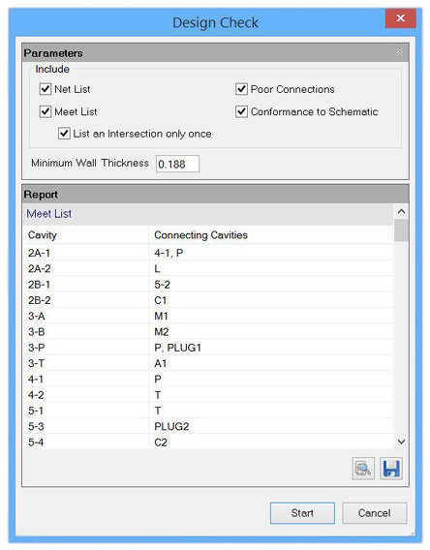
Task: Start the design check
Action: 302,513
